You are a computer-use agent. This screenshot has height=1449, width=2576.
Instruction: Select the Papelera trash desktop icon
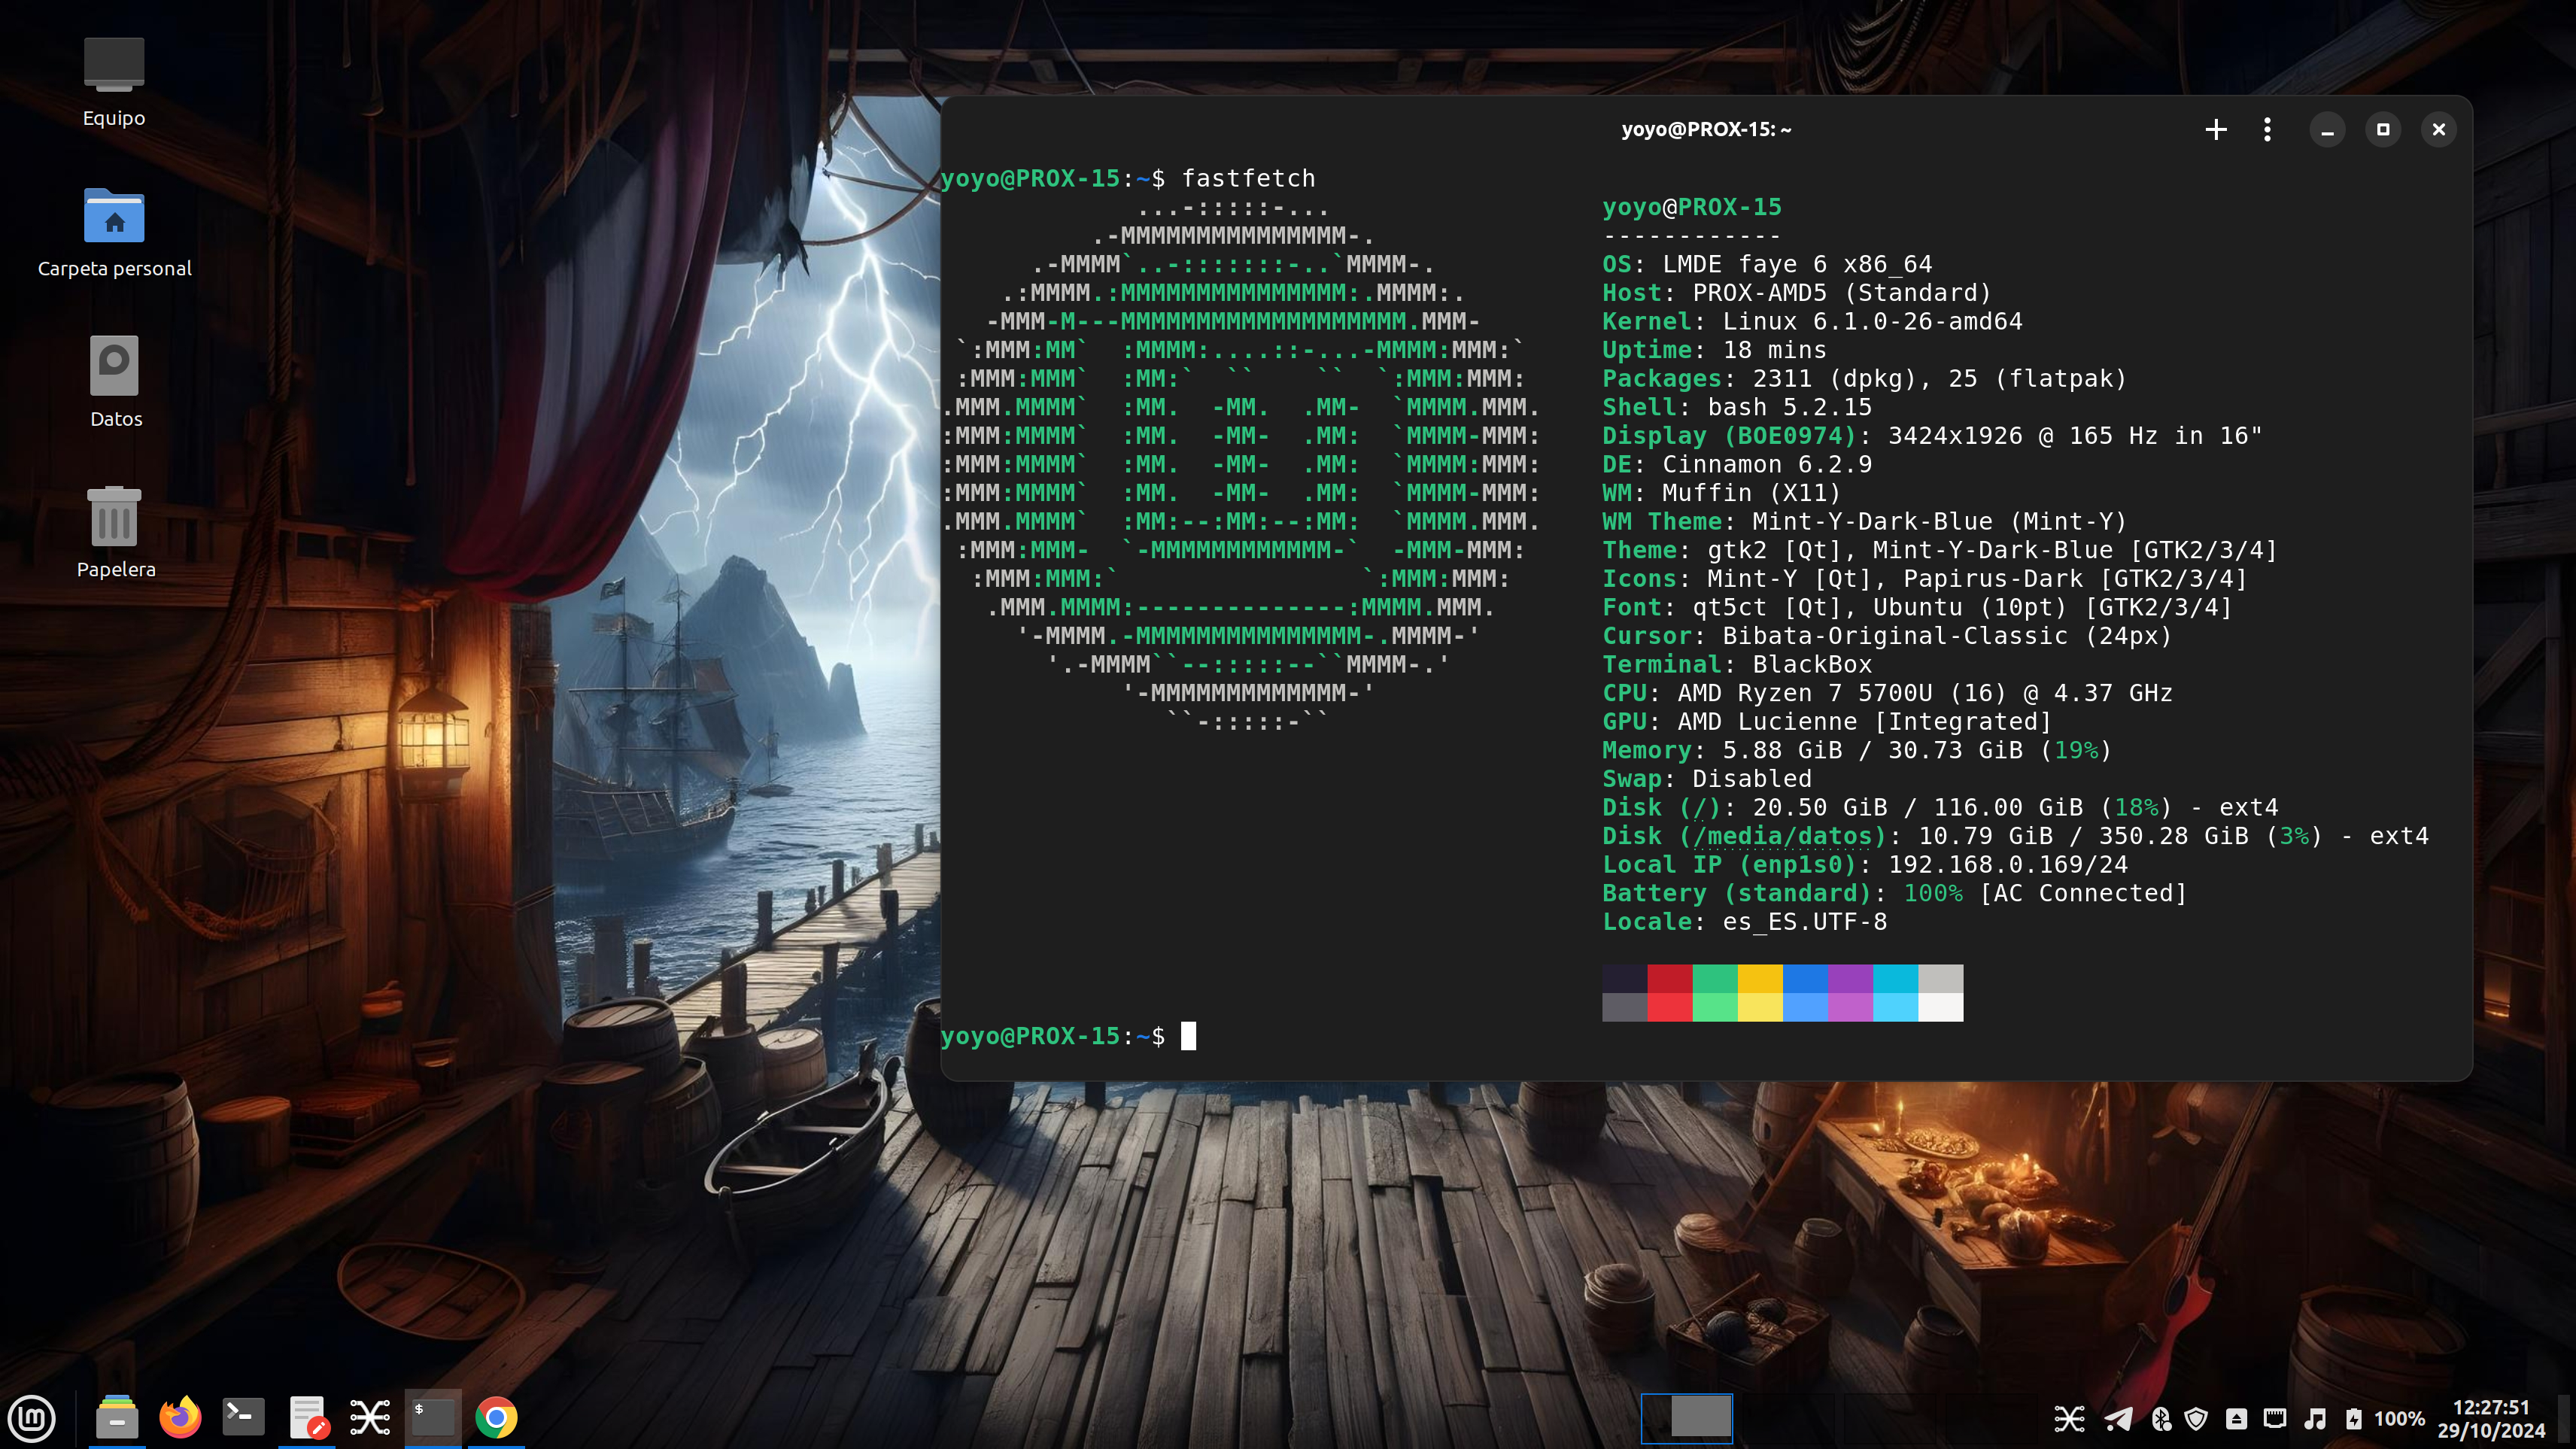tap(114, 517)
